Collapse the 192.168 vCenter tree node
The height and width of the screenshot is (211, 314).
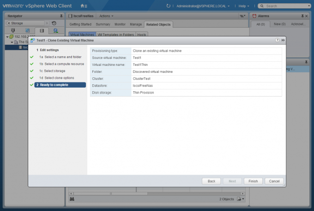tap(7, 36)
